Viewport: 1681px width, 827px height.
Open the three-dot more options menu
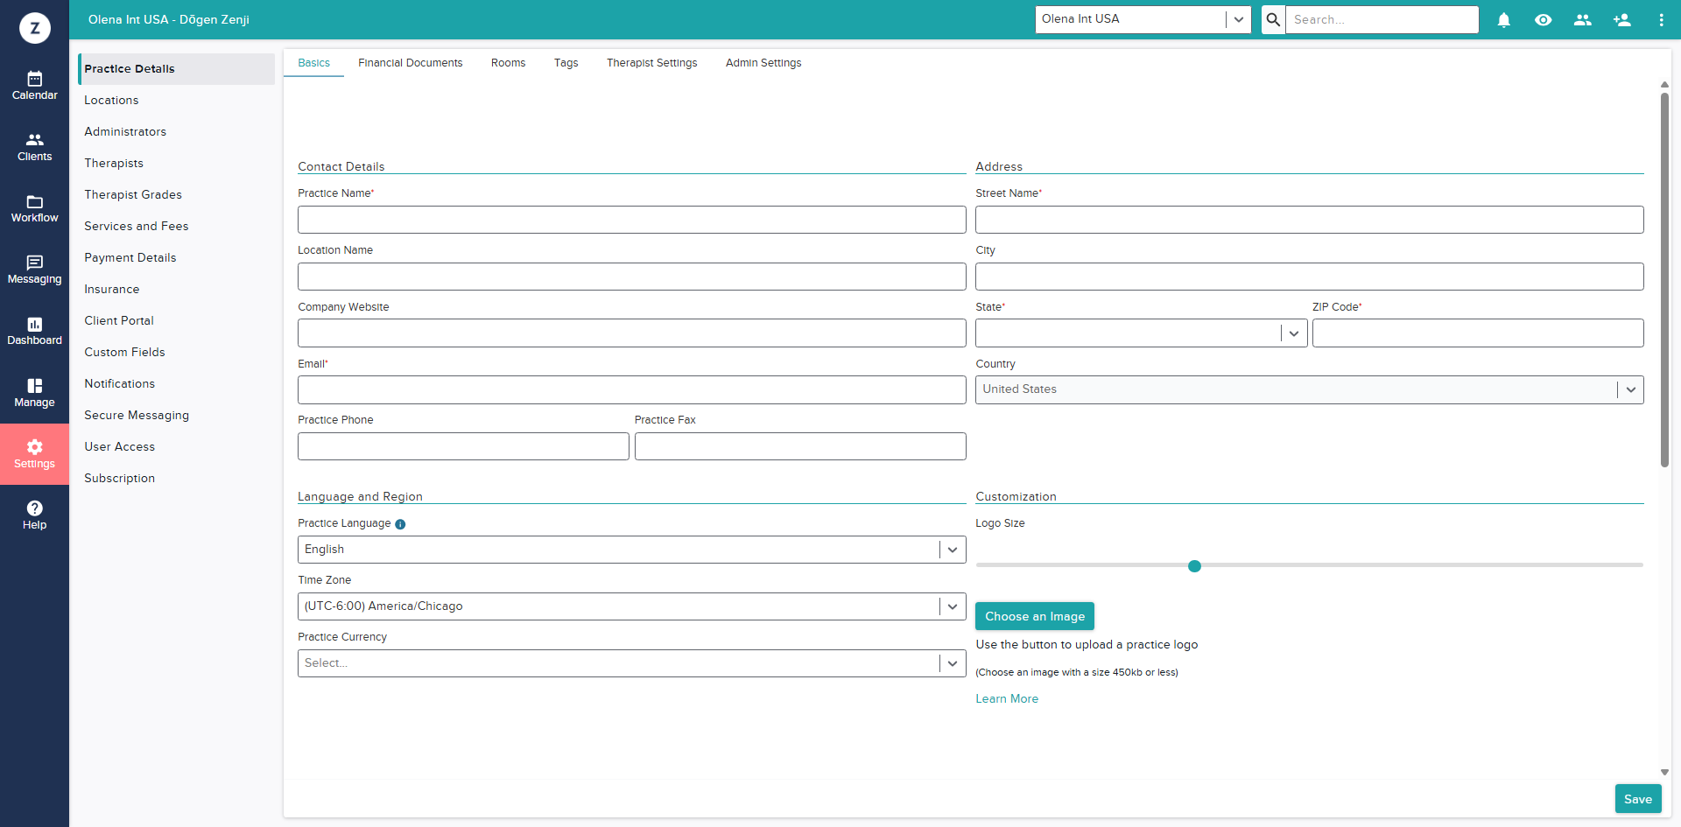pyautogui.click(x=1661, y=19)
